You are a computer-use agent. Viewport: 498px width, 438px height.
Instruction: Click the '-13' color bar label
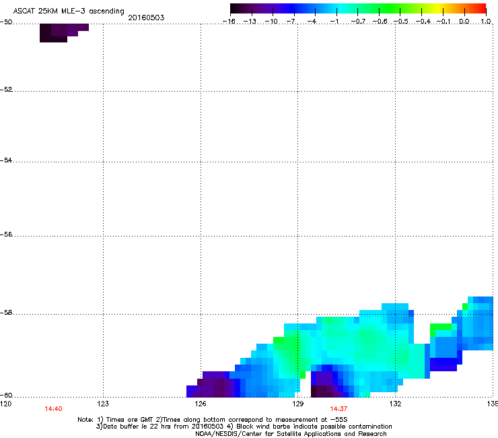coord(250,22)
